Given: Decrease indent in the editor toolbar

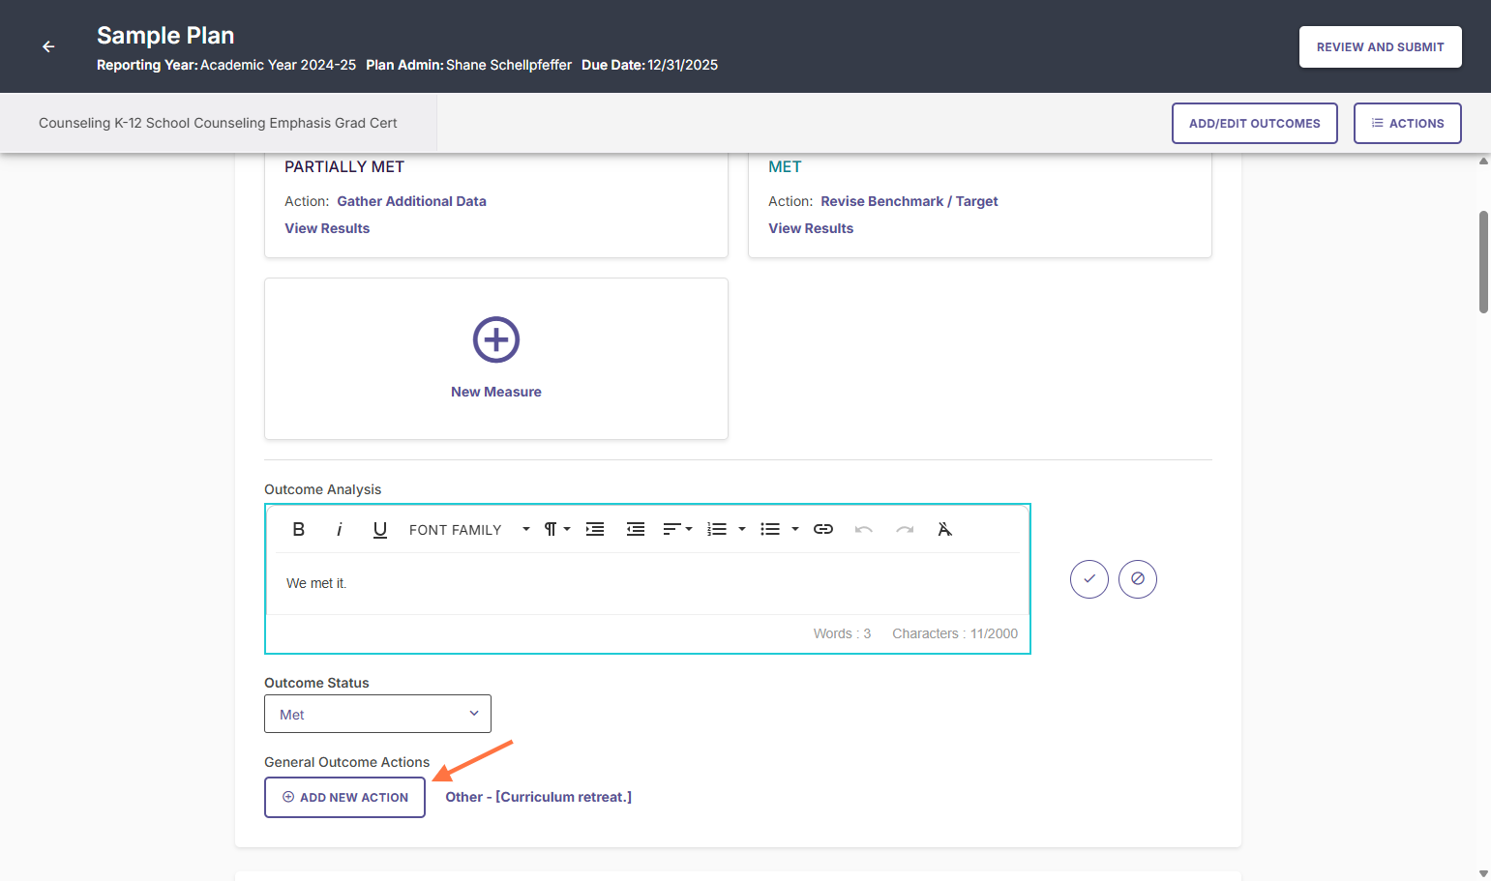Looking at the screenshot, I should pyautogui.click(x=636, y=529).
